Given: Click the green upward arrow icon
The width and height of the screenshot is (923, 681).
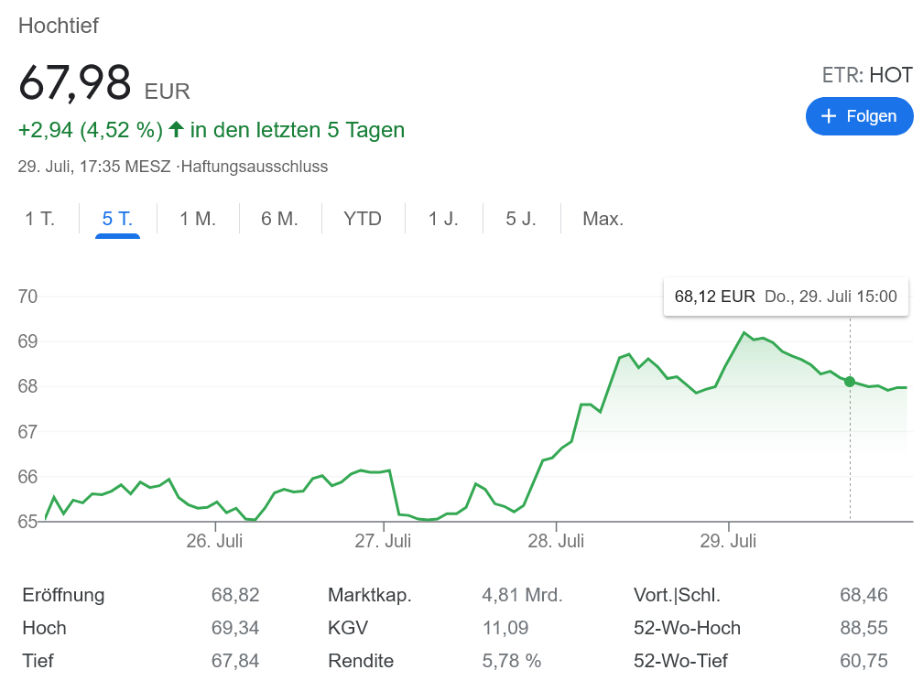Looking at the screenshot, I should [x=177, y=130].
